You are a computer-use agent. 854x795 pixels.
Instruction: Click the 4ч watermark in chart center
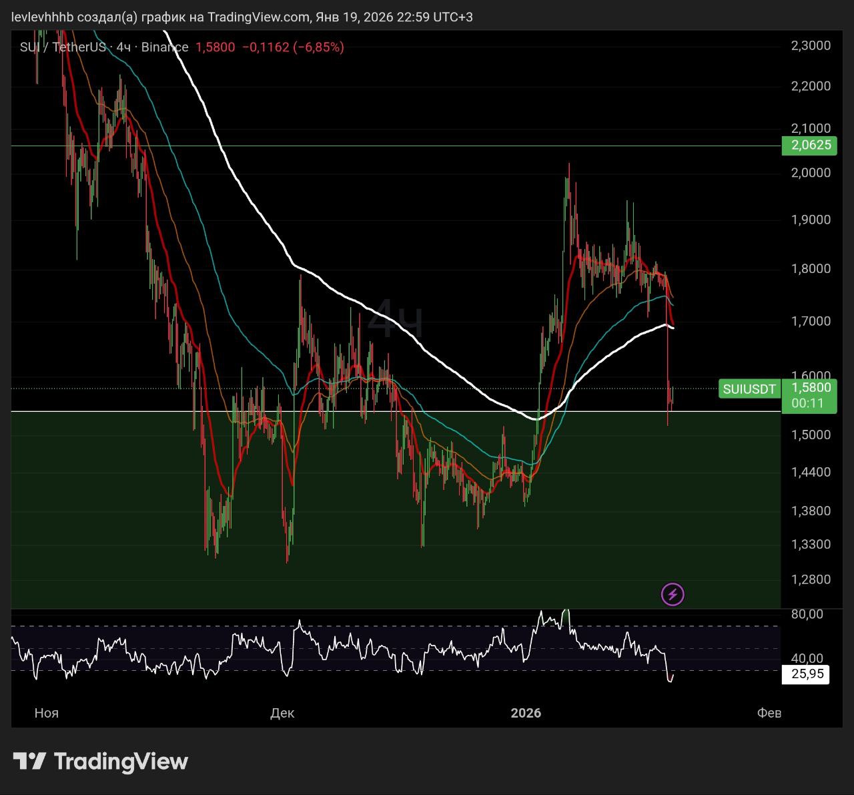click(x=395, y=318)
